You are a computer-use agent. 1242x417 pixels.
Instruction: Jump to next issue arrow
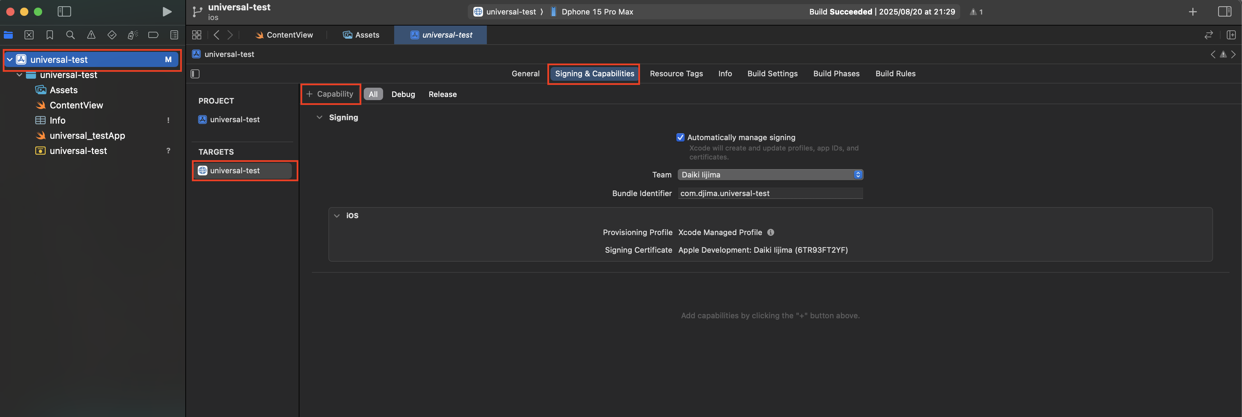click(x=1233, y=55)
